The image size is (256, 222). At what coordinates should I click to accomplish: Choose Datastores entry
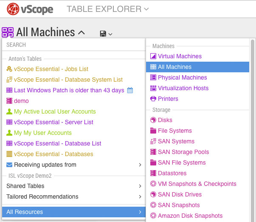coord(172,173)
